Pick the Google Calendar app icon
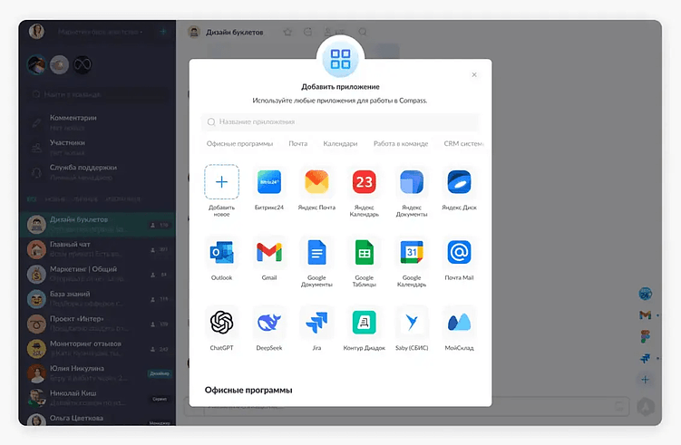 pyautogui.click(x=412, y=252)
